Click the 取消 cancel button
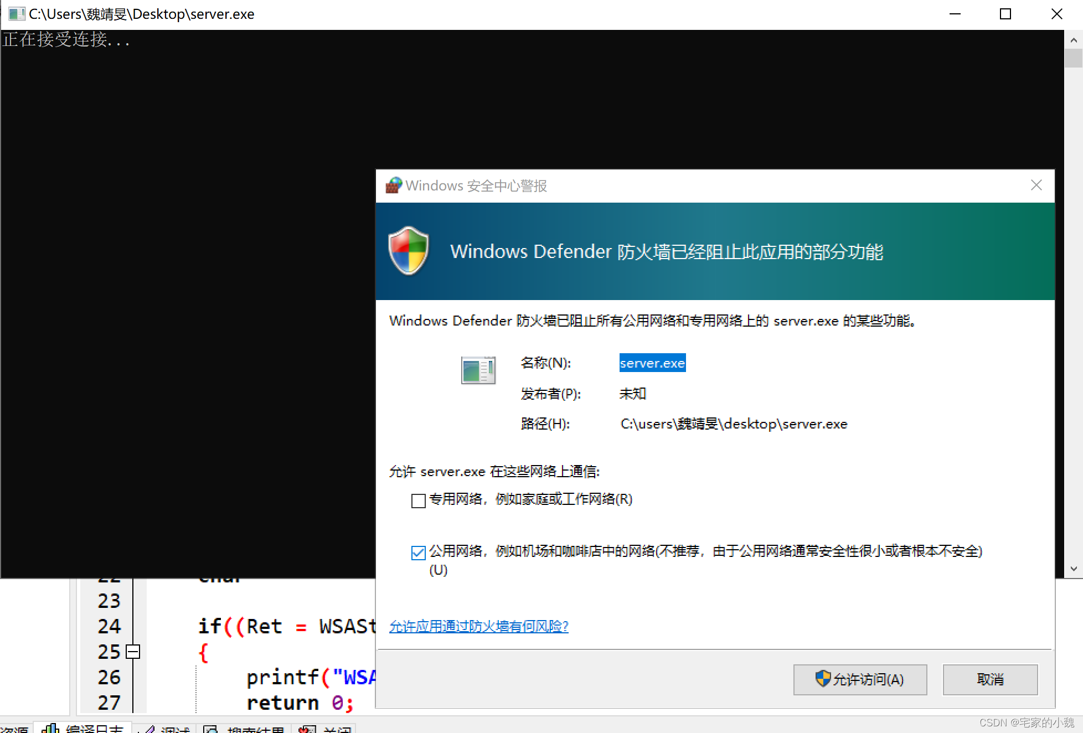Viewport: 1083px width, 733px height. tap(990, 679)
